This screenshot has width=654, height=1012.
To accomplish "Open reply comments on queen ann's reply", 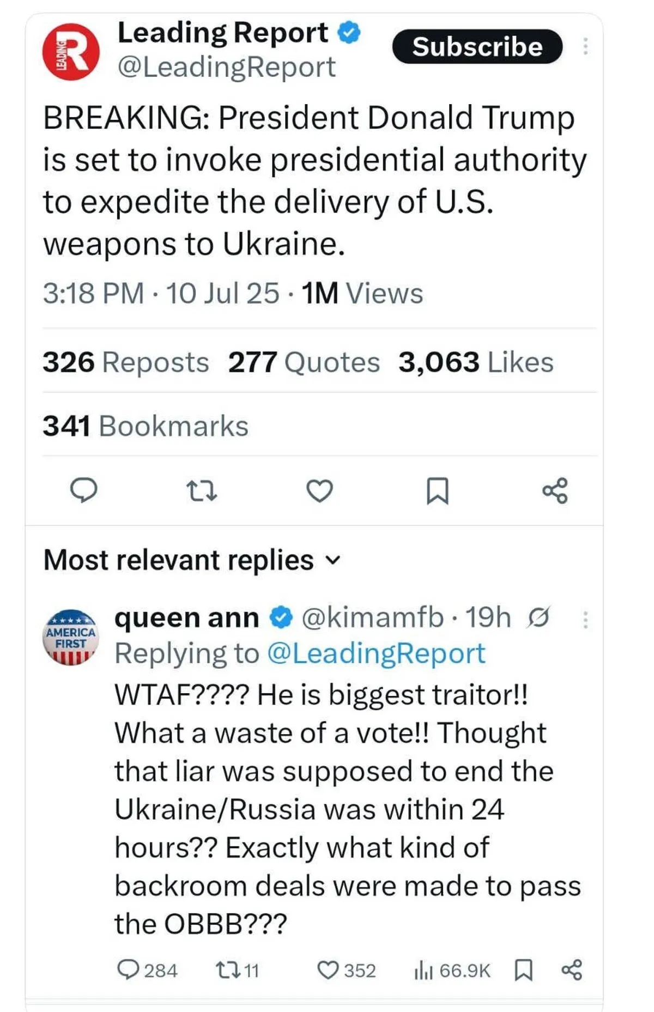I will click(x=128, y=969).
